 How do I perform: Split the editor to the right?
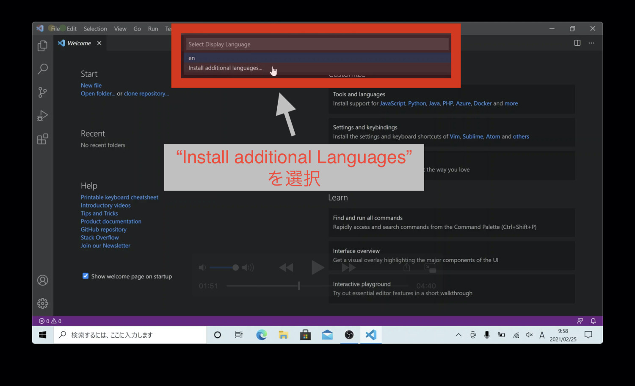577,43
